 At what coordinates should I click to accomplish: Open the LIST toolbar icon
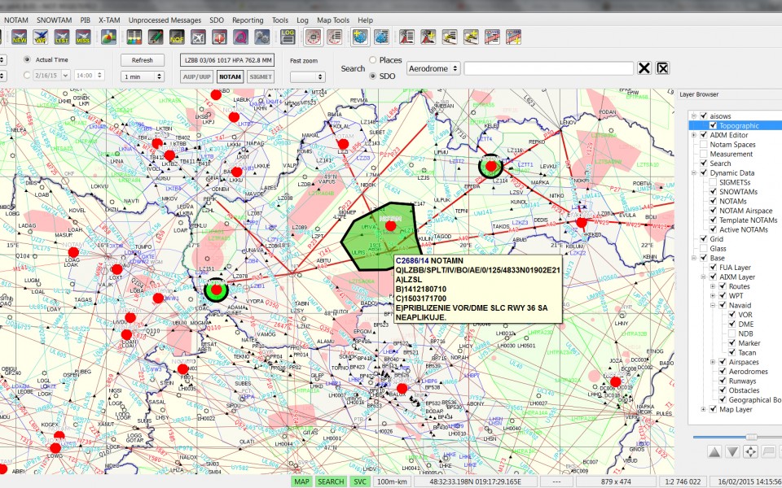point(62,37)
